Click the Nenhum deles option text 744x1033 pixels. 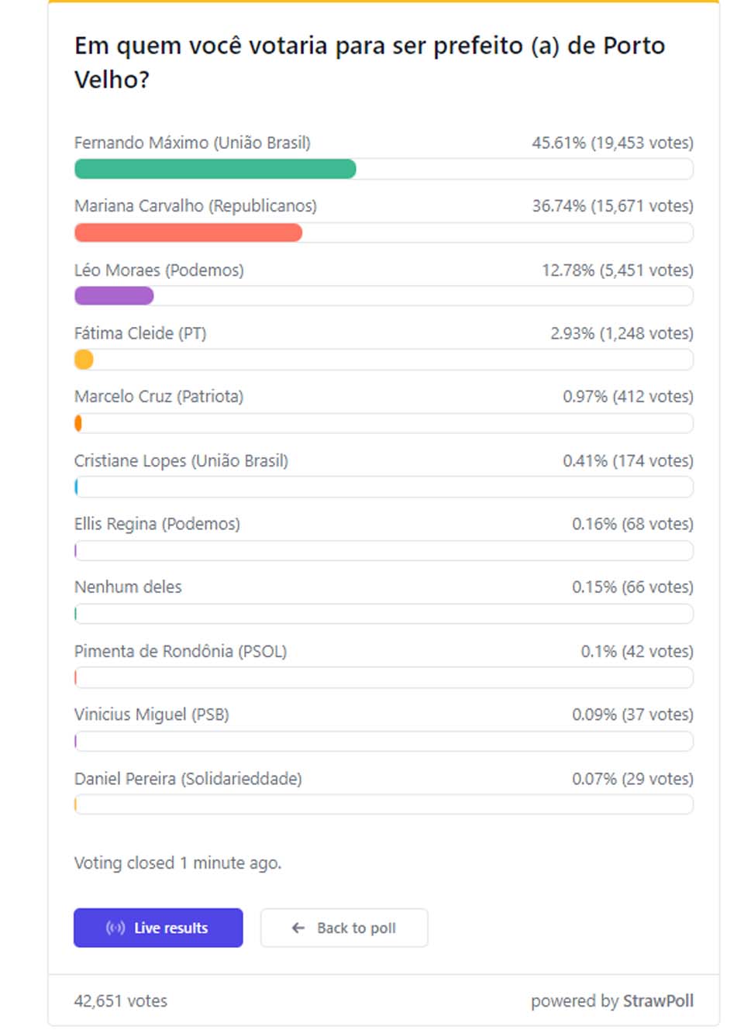point(128,587)
